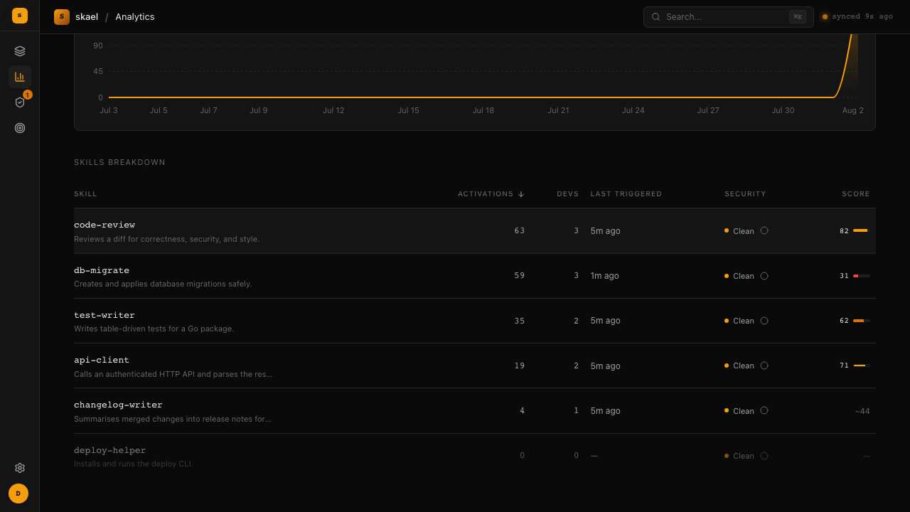Viewport: 910px width, 512px height.
Task: Open the target icon in sidebar
Action: [x=20, y=128]
